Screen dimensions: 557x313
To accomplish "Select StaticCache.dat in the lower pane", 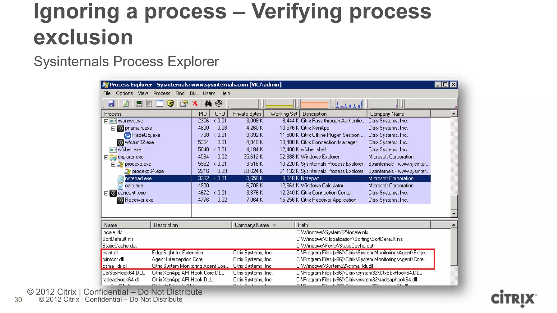I will coord(266,246).
